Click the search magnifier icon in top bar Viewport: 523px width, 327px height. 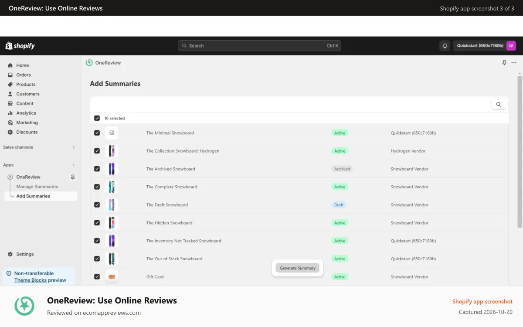click(x=185, y=46)
